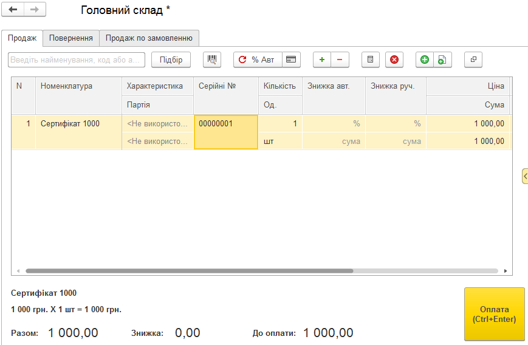The height and width of the screenshot is (345, 528).
Task: Focus the item name search field
Action: [77, 60]
